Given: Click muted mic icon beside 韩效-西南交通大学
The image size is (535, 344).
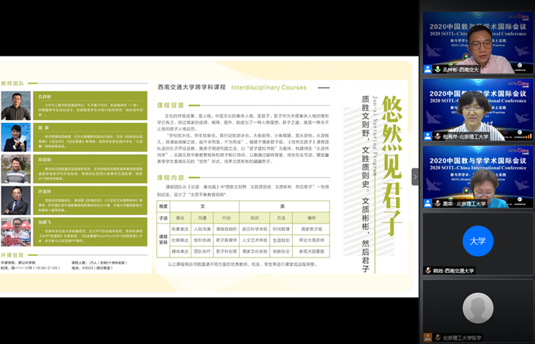Looking at the screenshot, I should 428,271.
